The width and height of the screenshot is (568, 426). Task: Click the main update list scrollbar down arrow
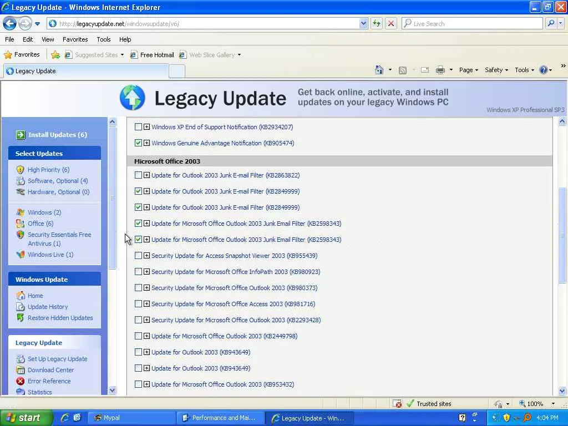point(562,391)
